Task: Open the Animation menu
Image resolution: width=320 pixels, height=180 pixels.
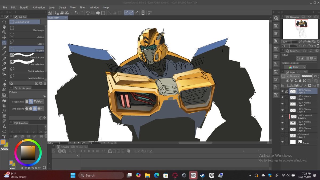Action: pyautogui.click(x=39, y=7)
